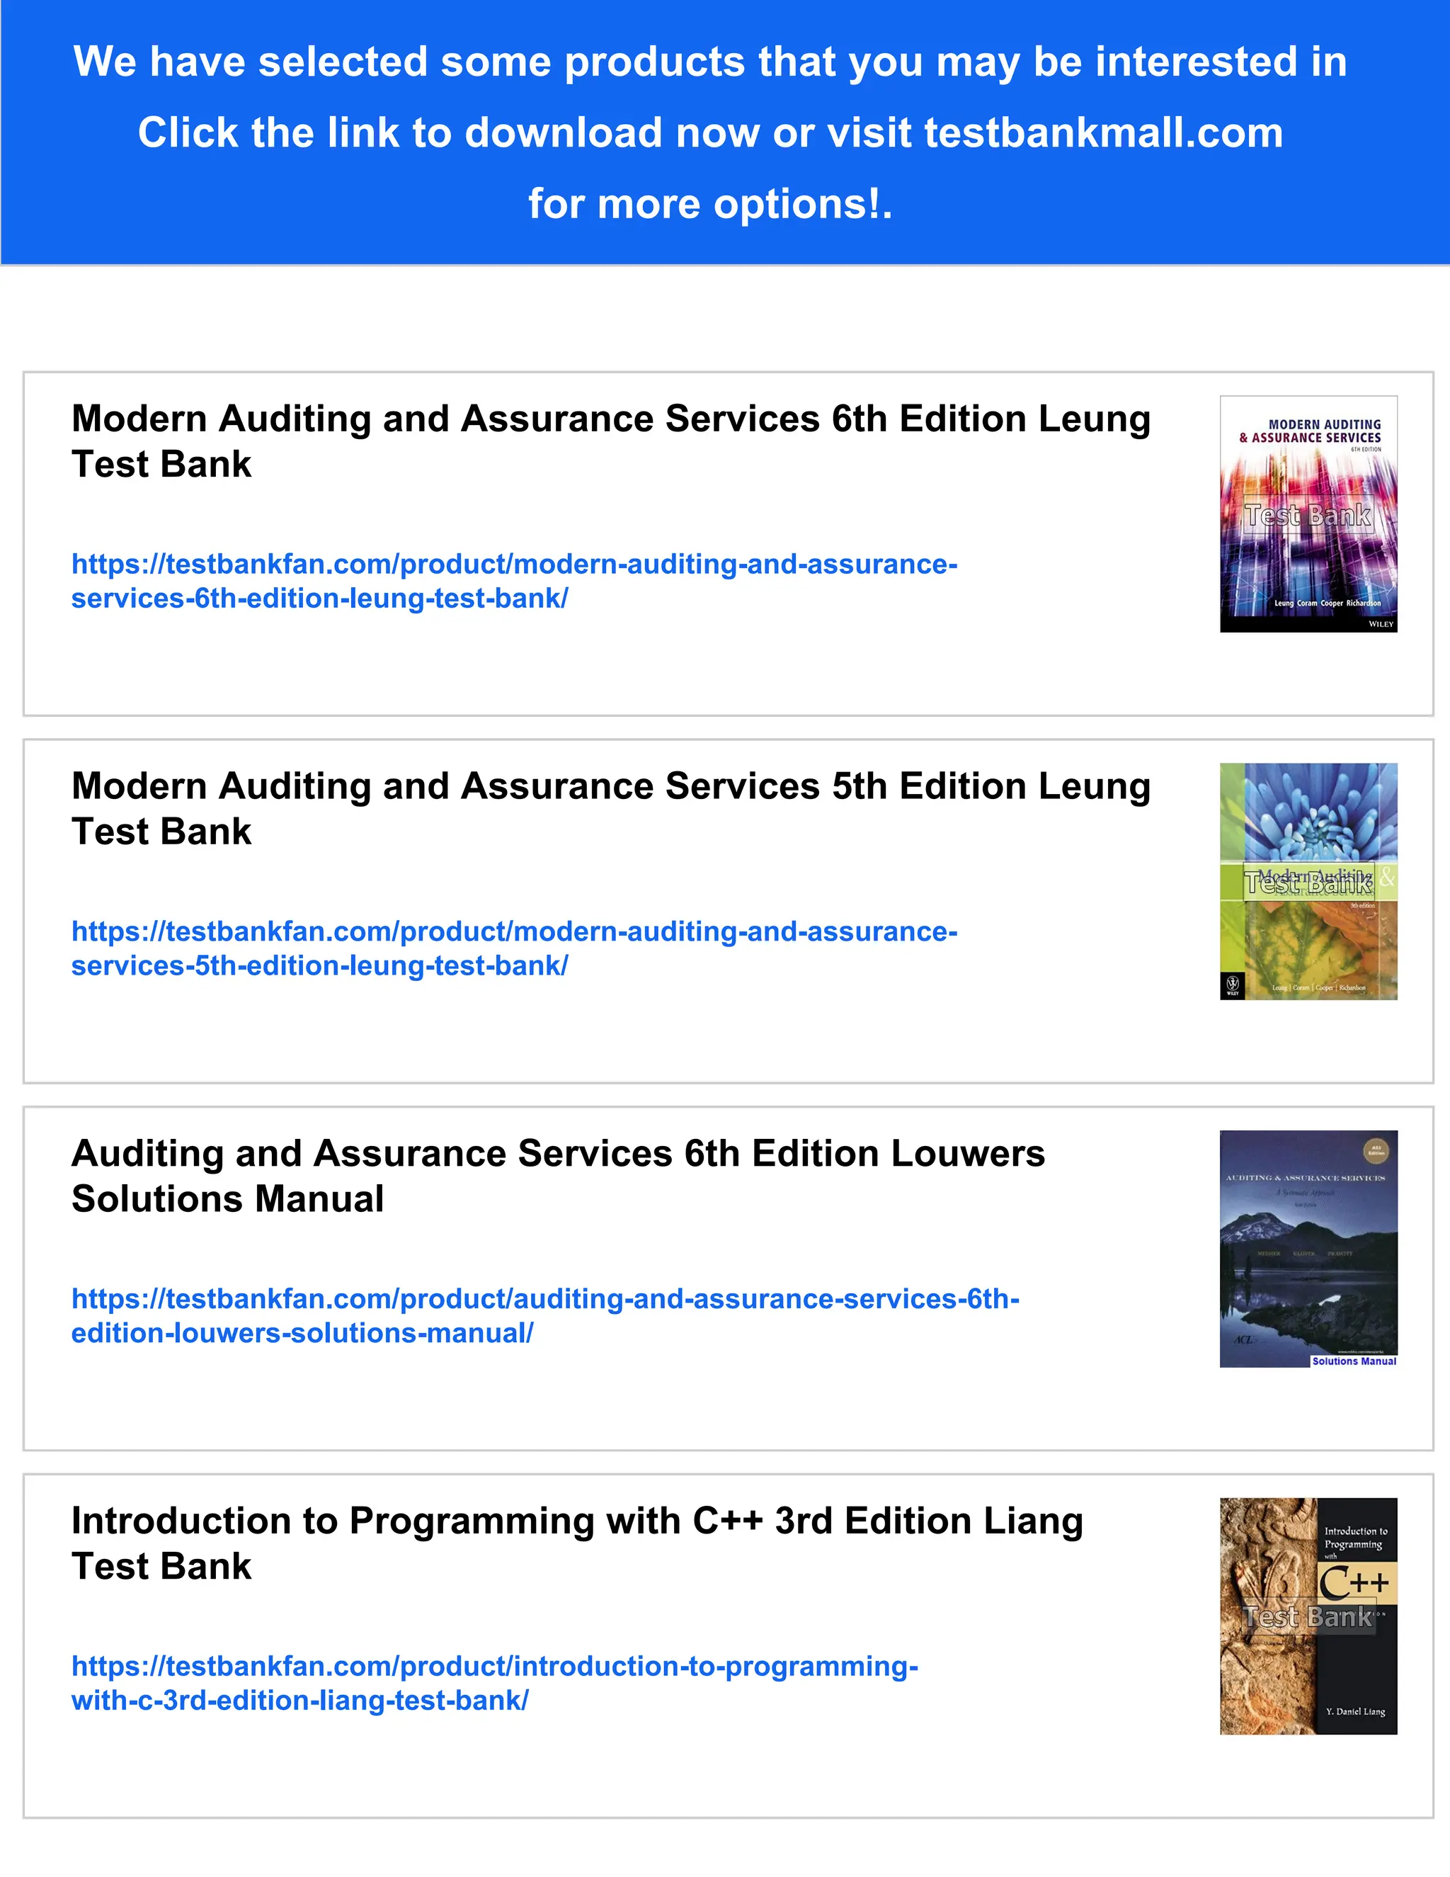
Task: Click the Wiley logo on the 5th Edition cover
Action: pyautogui.click(x=1232, y=985)
